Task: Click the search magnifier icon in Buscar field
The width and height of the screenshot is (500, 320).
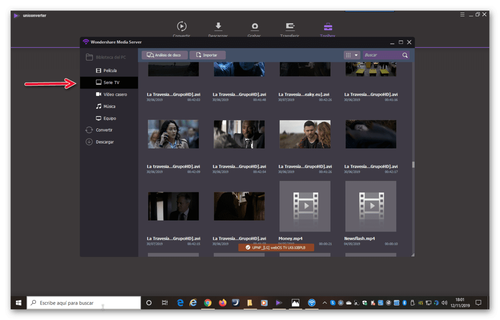Action: point(405,55)
